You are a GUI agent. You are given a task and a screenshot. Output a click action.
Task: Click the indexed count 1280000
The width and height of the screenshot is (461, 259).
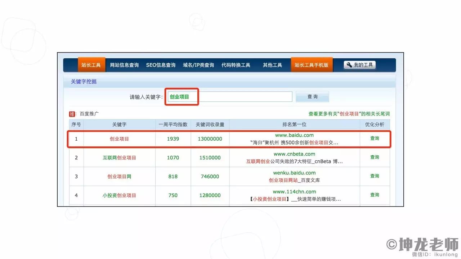coord(210,195)
